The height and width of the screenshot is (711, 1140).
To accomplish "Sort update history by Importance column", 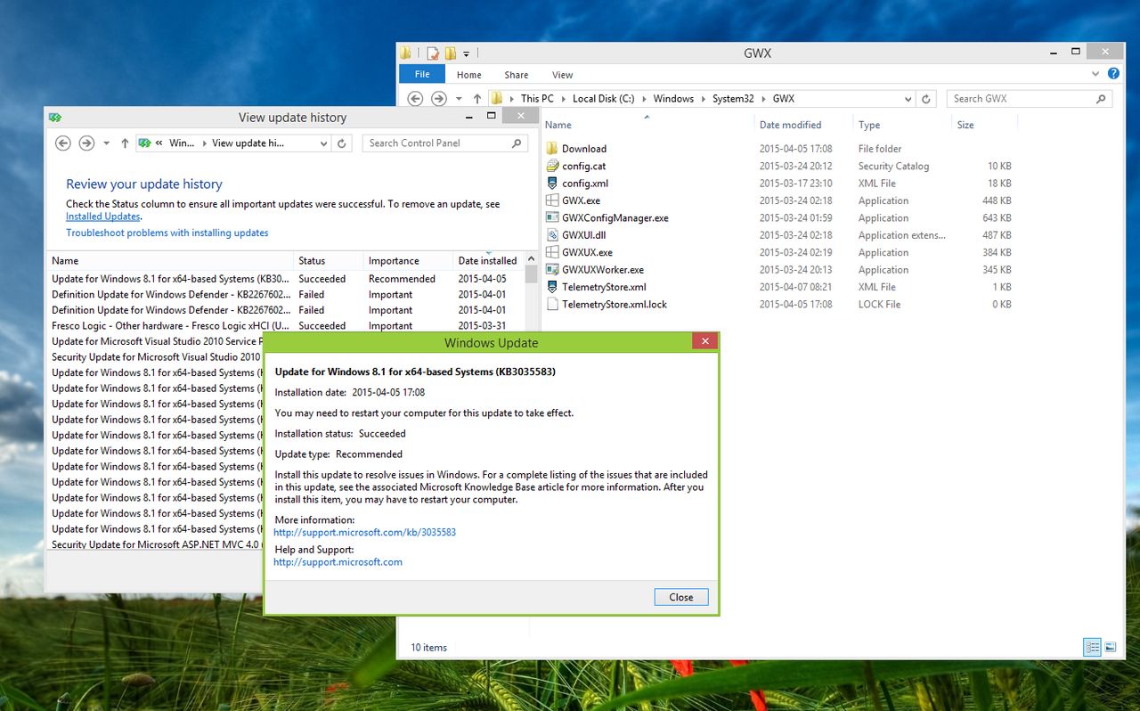I will point(394,261).
